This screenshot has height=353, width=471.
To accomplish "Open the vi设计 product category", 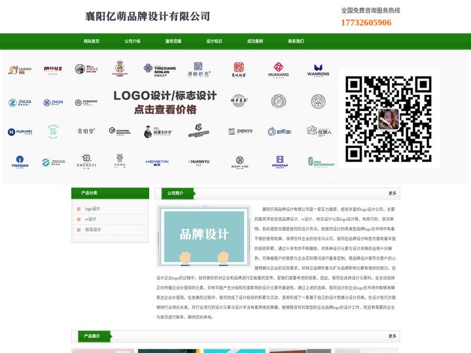I will (x=90, y=219).
